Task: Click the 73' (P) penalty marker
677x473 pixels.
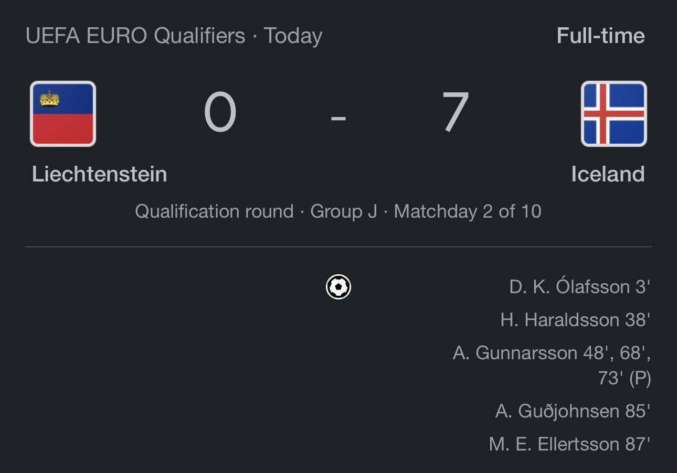Action: [x=624, y=378]
